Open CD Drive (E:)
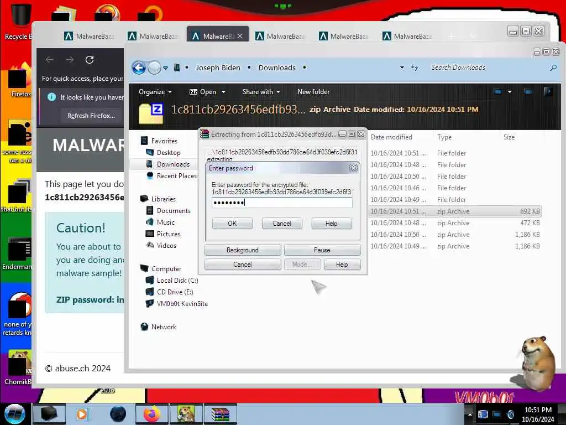Image resolution: width=566 pixels, height=425 pixels. (x=175, y=292)
